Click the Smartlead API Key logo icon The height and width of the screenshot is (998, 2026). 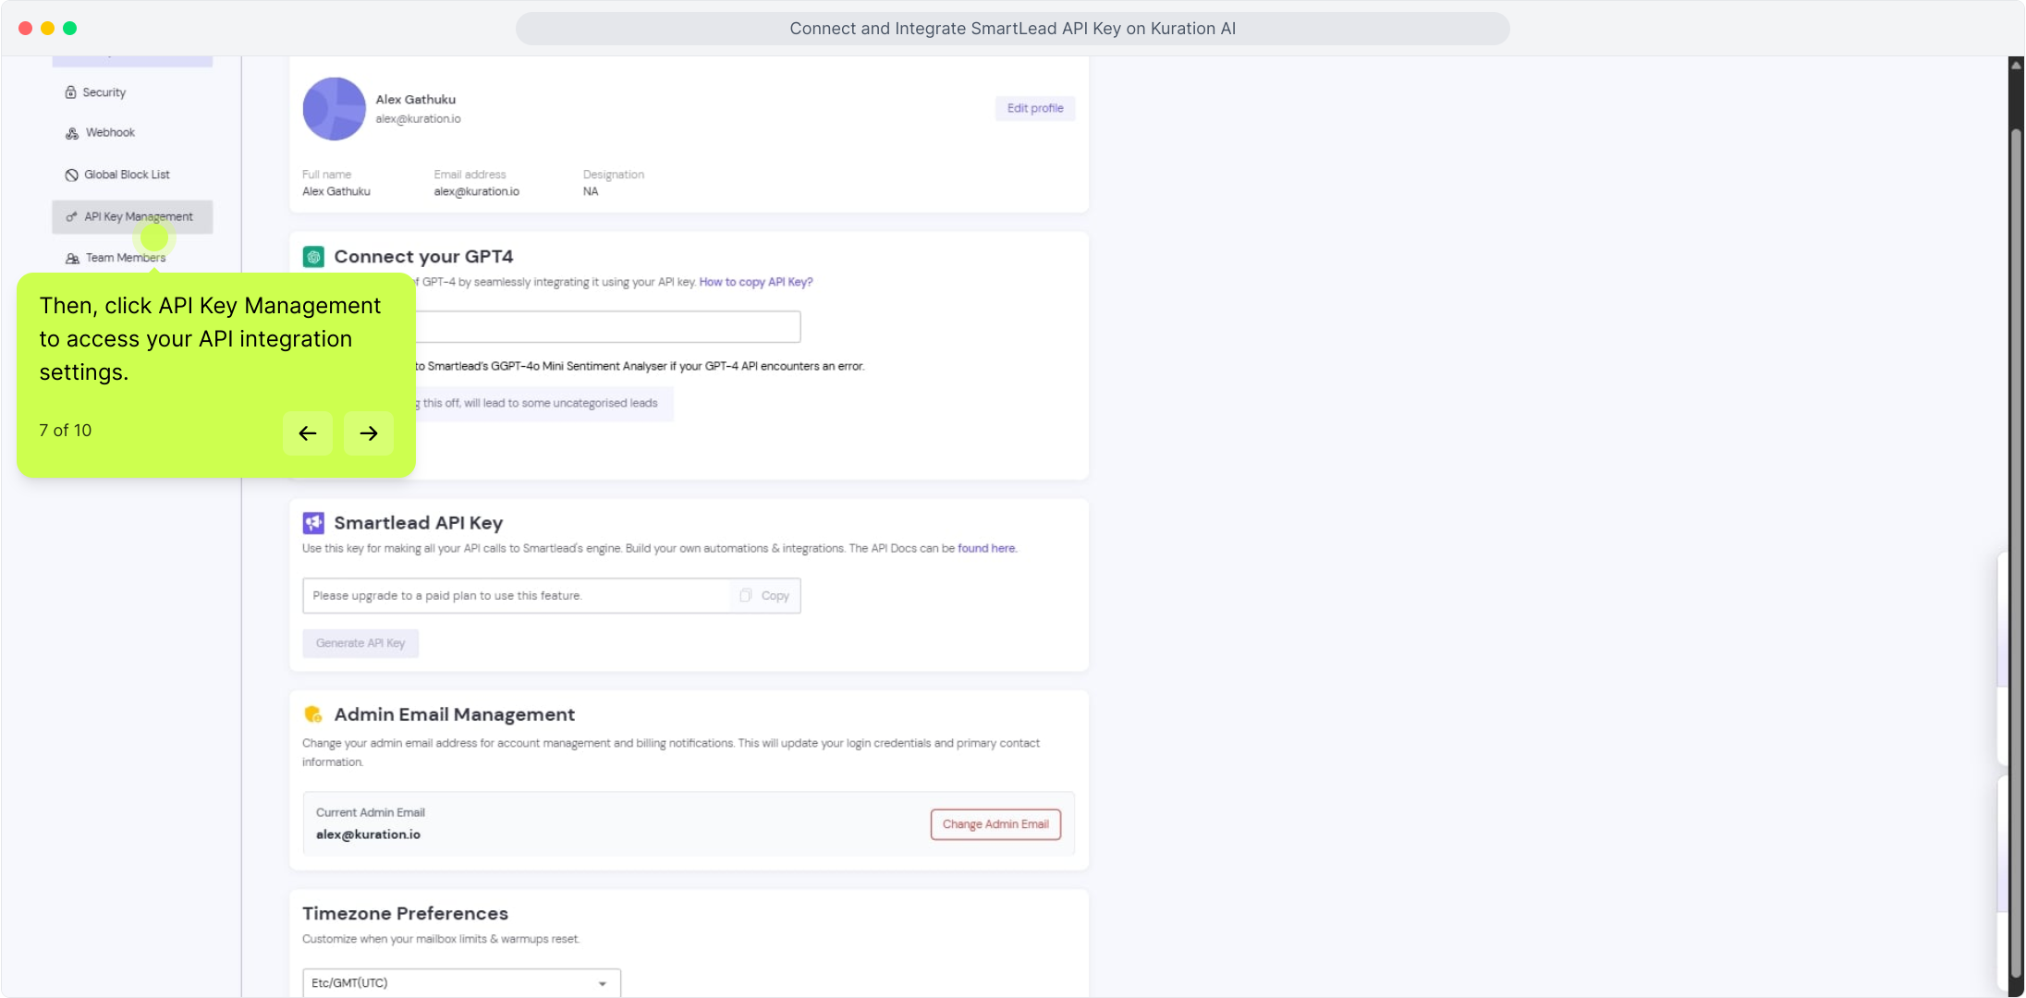click(x=313, y=523)
